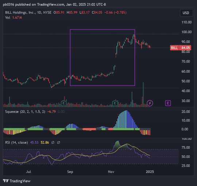197x186 pixels.
Task: Click the 70.00 price axis label
Action: click(186, 61)
